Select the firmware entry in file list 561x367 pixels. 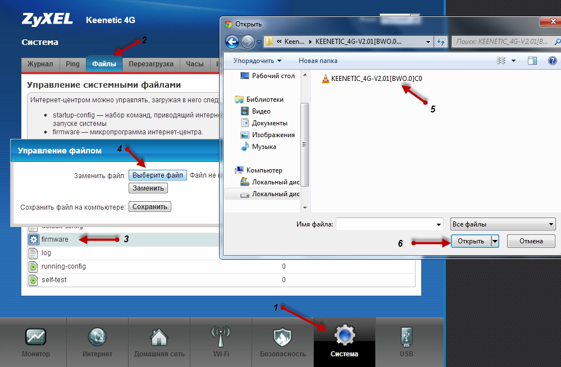pos(54,239)
